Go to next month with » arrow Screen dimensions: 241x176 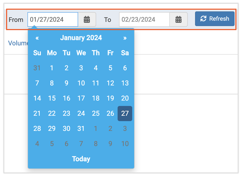point(125,38)
